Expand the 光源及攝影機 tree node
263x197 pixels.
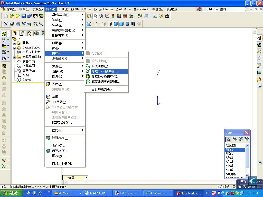point(14,57)
